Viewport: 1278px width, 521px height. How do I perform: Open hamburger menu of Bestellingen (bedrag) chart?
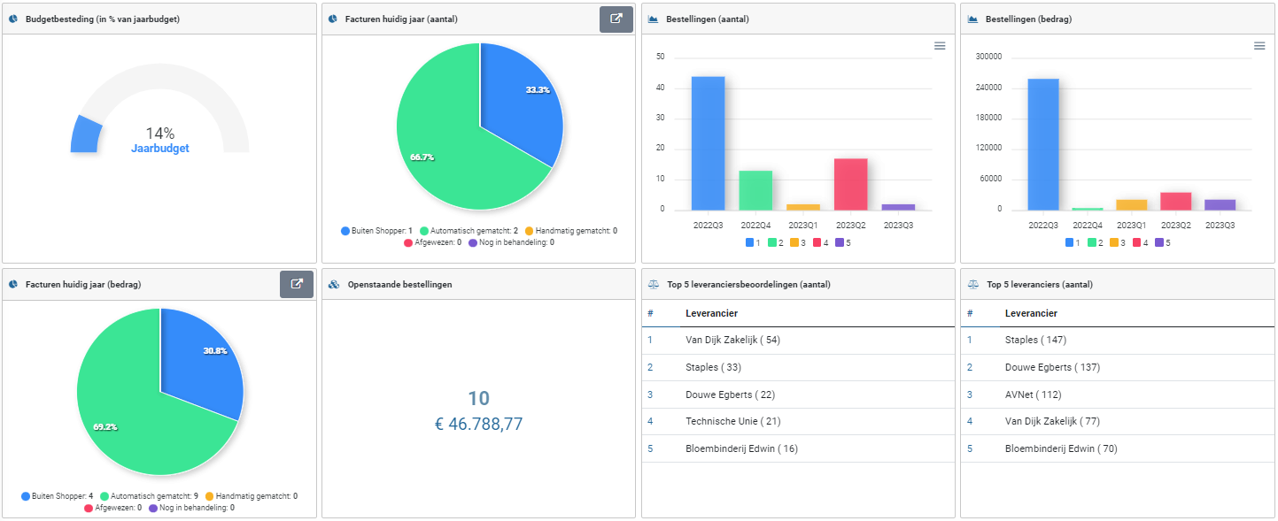1259,46
